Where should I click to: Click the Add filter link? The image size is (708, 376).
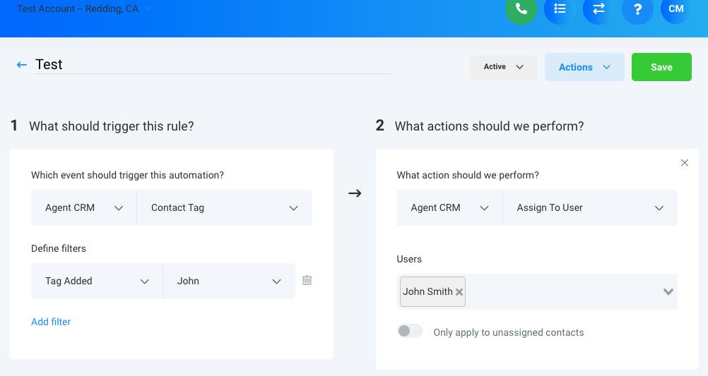(x=51, y=322)
